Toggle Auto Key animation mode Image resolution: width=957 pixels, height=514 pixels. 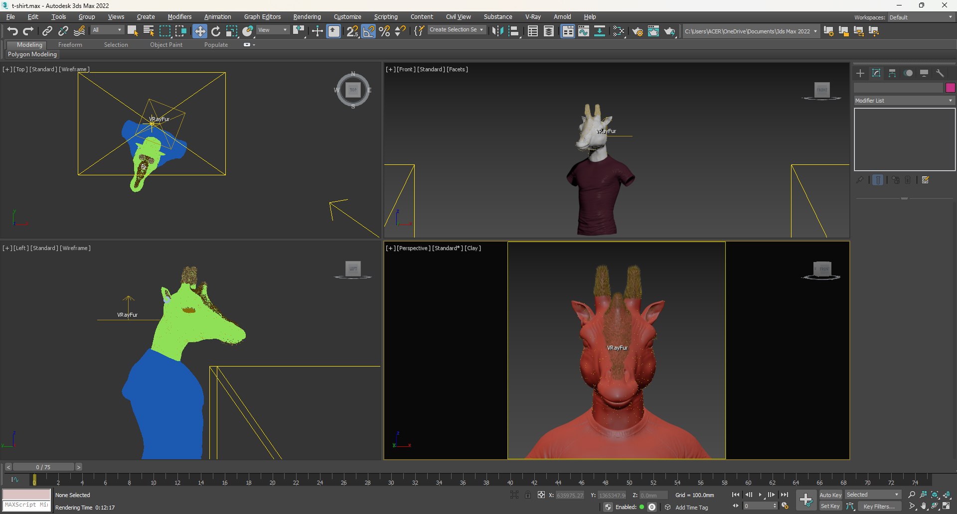coord(830,495)
